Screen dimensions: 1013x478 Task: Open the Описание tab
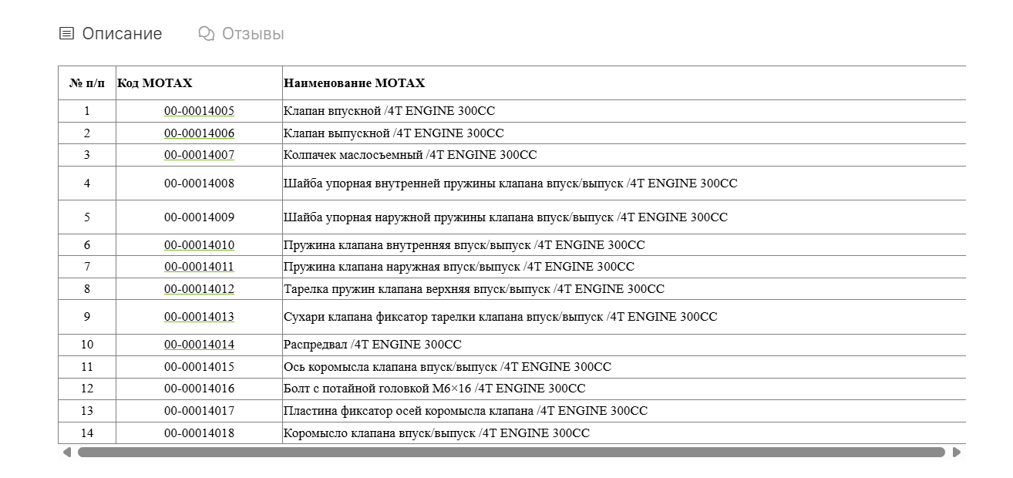coord(111,34)
